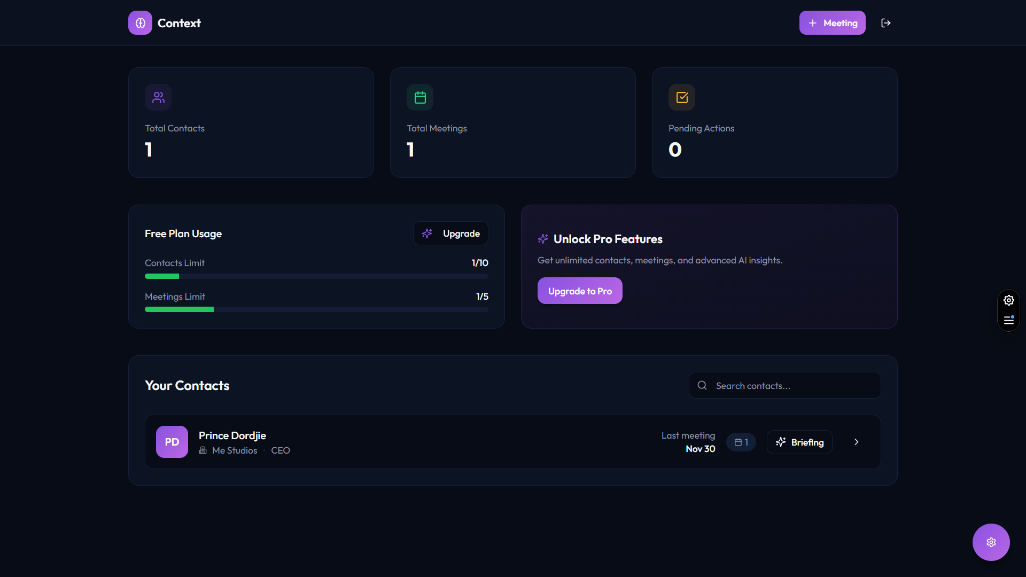Click the gear icon in right side widget

point(1008,300)
